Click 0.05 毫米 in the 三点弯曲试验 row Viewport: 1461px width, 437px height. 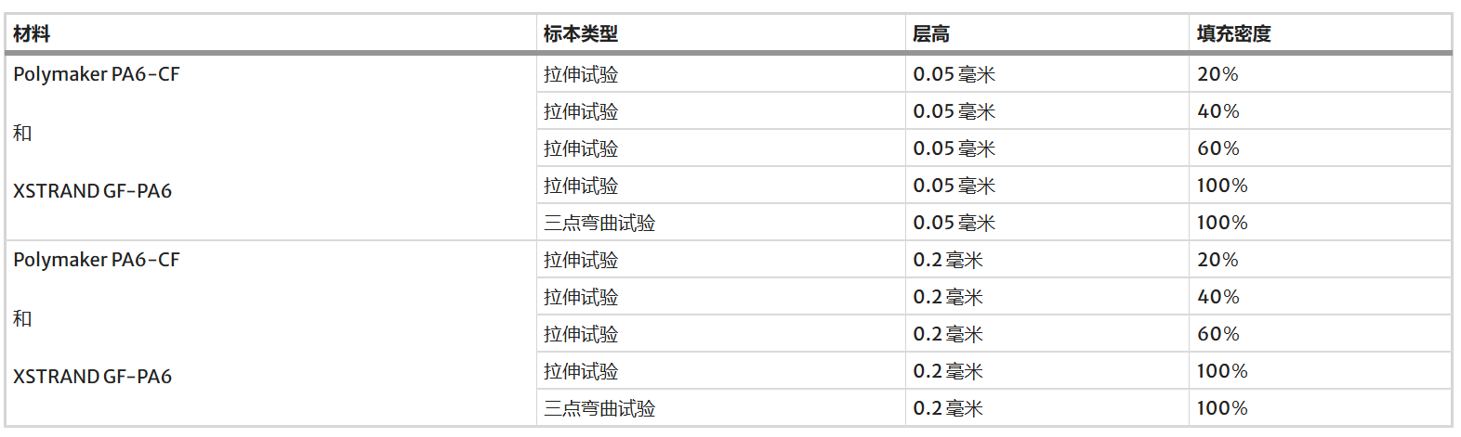coord(954,223)
